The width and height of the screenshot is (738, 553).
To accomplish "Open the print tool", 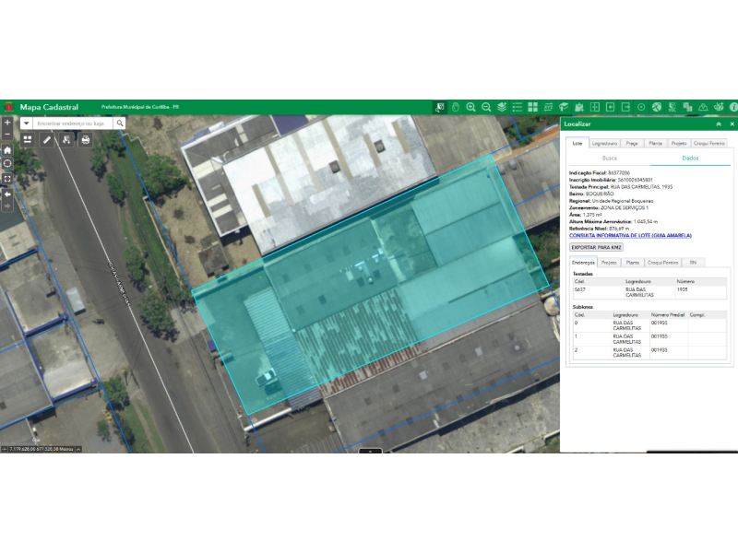I will point(85,140).
